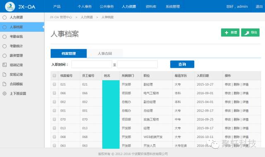Open the 考勤审批 sidebar icon

coord(5,37)
